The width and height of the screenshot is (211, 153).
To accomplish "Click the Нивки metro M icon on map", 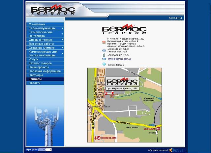I will pyautogui.click(x=99, y=138).
